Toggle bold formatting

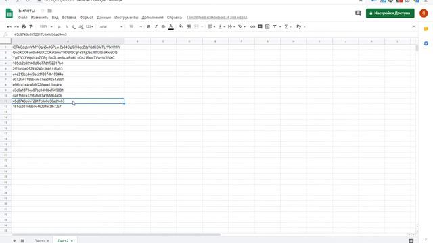pos(149,27)
